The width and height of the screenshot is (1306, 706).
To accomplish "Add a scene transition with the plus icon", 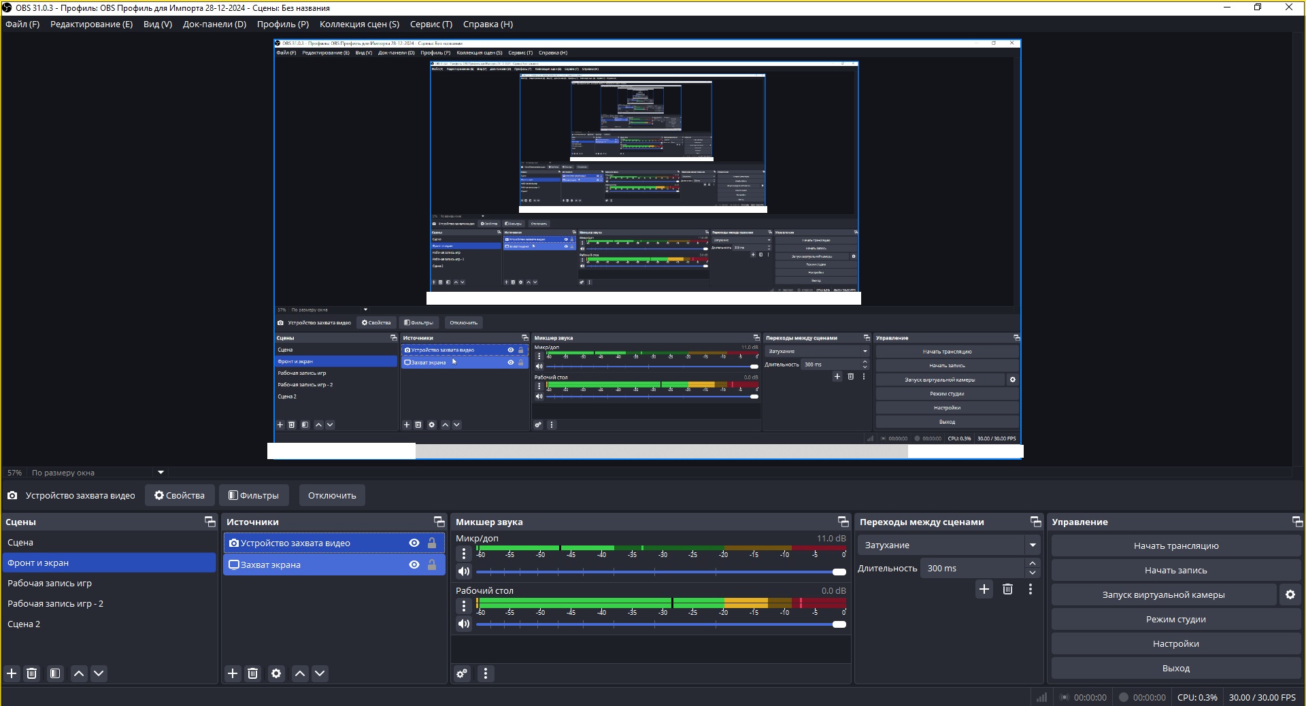I will 984,589.
